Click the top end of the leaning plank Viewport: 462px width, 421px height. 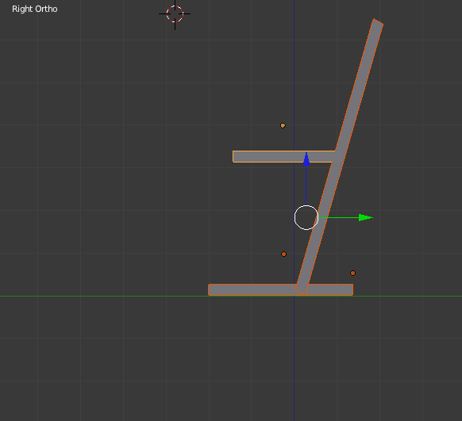(x=379, y=22)
